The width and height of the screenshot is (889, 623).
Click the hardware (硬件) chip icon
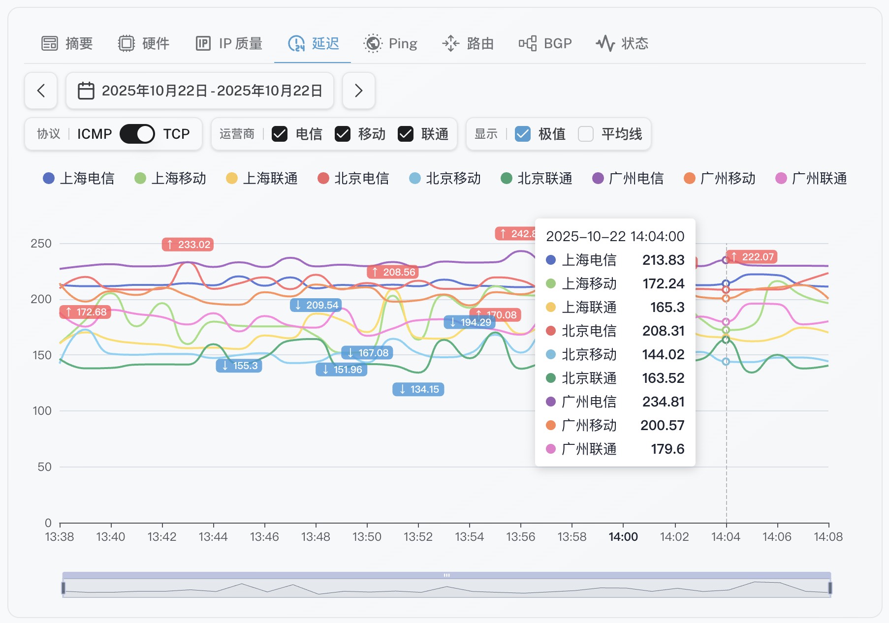[126, 43]
